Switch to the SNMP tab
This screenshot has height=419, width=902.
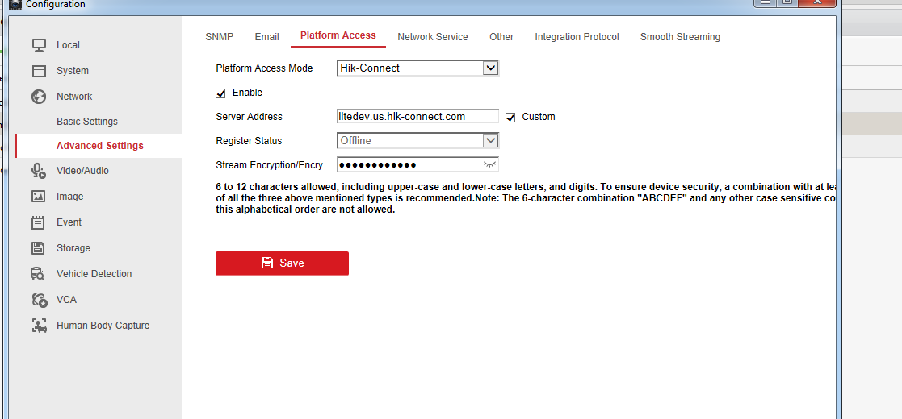[x=219, y=37]
